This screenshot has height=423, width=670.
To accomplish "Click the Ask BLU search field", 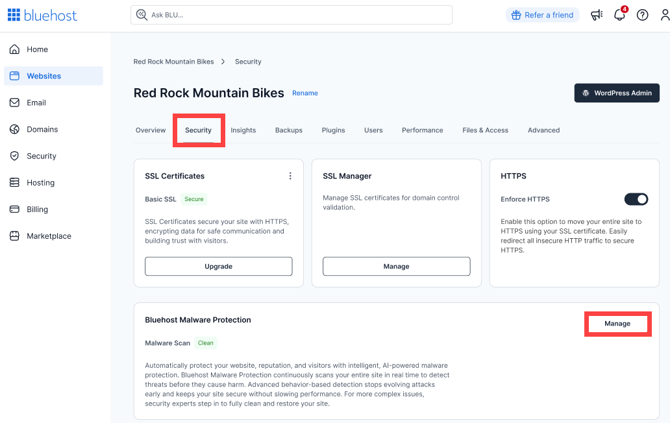I will click(291, 14).
